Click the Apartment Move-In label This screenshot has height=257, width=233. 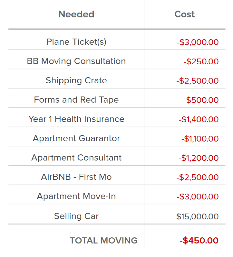pos(76,196)
